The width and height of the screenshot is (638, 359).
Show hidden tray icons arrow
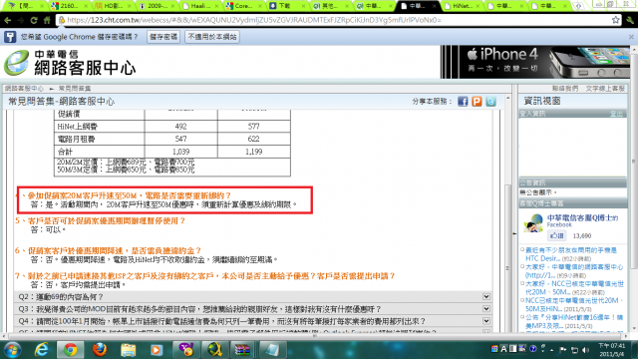click(x=551, y=350)
